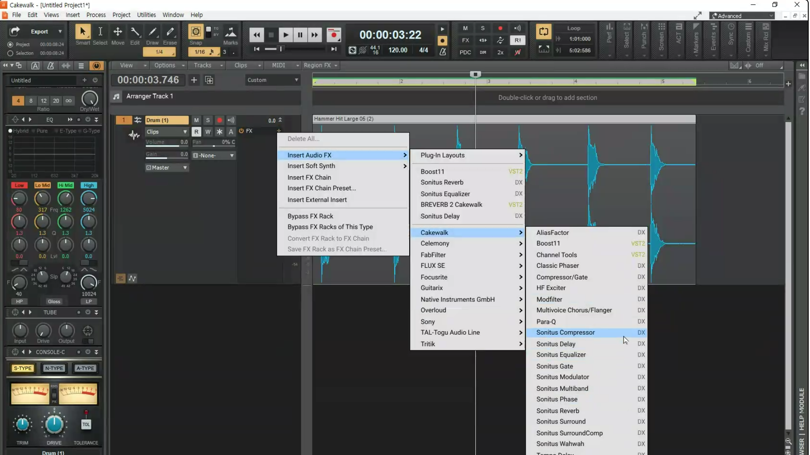Click the TOL tolerance icon in Console-C

click(86, 424)
